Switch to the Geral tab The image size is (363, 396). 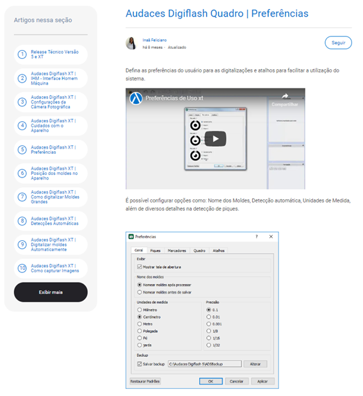click(138, 250)
